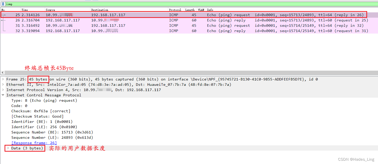The width and height of the screenshot is (378, 164).
Task: Collapse the Internet Control Message Protocol node
Action: point(3,95)
